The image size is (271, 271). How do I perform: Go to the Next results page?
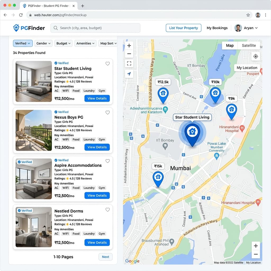click(105, 257)
